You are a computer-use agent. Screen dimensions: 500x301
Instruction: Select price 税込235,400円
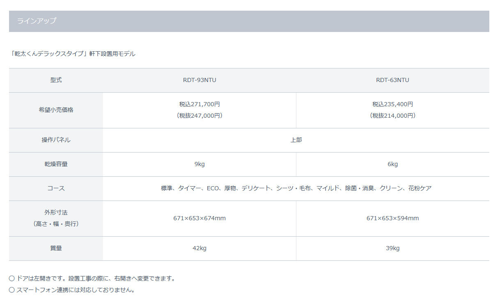392,104
